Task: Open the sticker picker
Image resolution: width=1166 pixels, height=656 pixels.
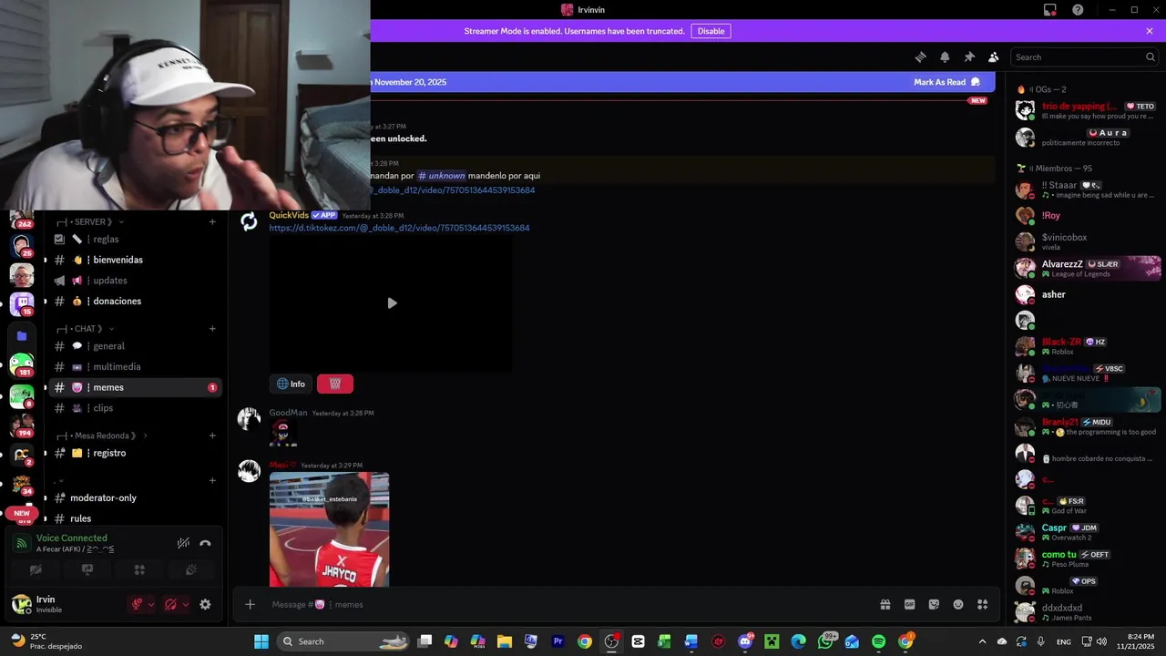Action: [x=934, y=604]
